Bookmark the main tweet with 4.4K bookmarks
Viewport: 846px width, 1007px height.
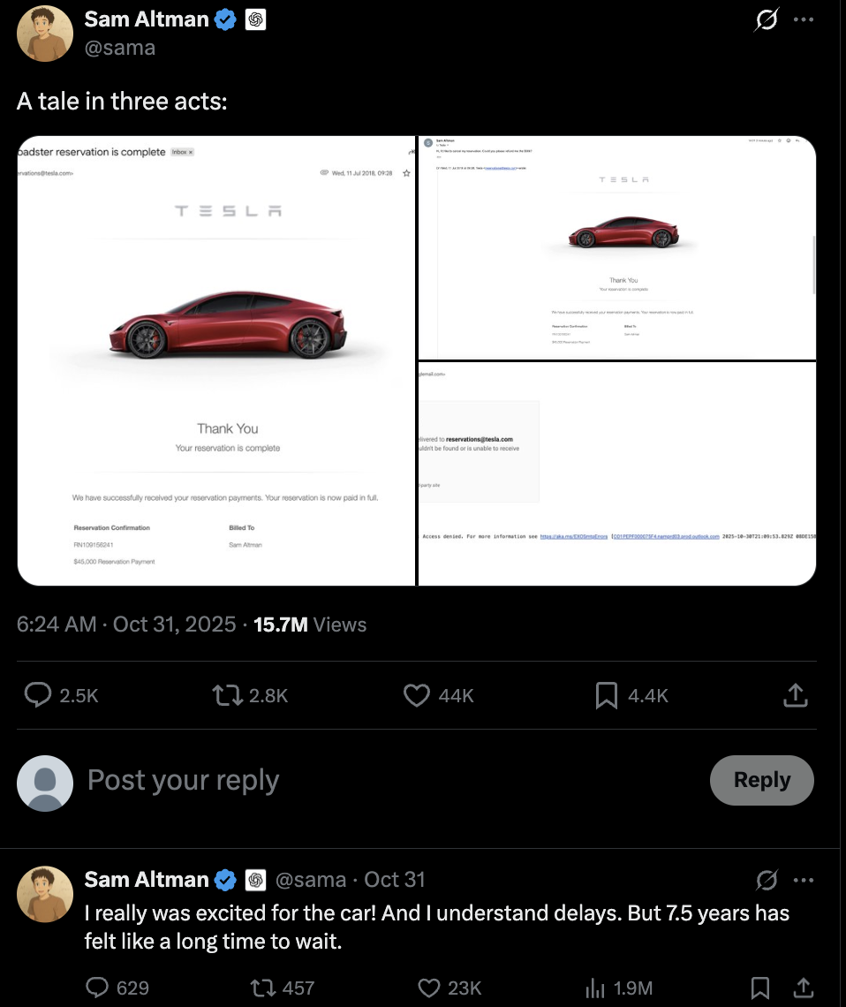coord(607,696)
